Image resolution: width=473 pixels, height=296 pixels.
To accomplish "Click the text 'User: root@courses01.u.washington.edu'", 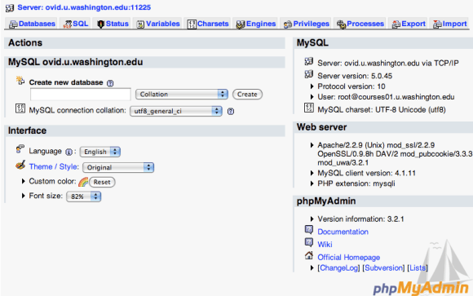I will click(386, 97).
